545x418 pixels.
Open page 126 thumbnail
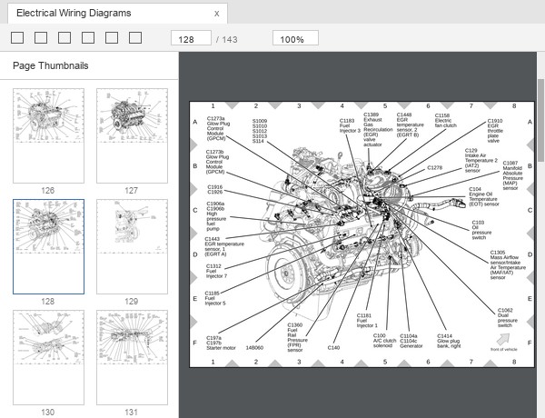tap(49, 135)
